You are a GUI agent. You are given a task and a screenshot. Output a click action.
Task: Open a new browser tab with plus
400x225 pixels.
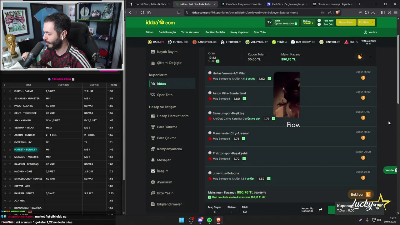click(359, 4)
